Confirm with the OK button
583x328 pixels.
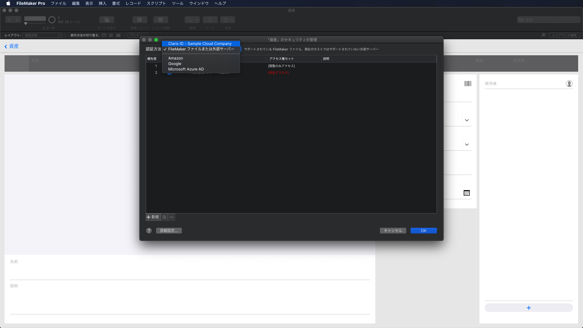click(x=423, y=231)
